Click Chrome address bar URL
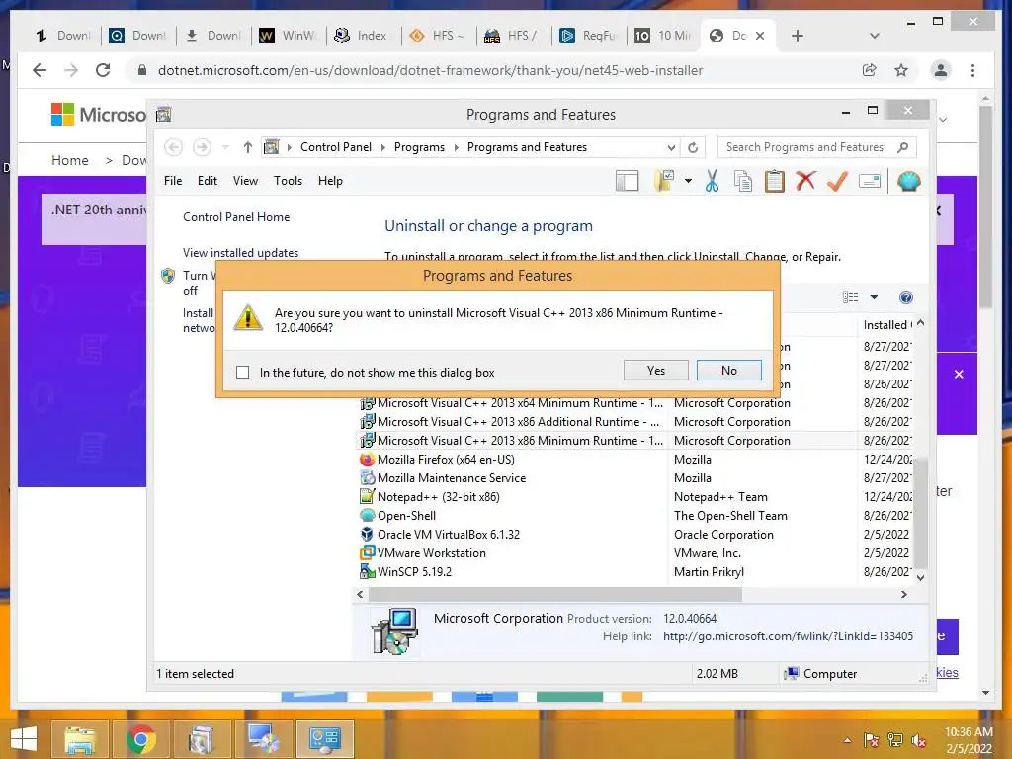Viewport: 1012px width, 759px height. pyautogui.click(x=431, y=70)
